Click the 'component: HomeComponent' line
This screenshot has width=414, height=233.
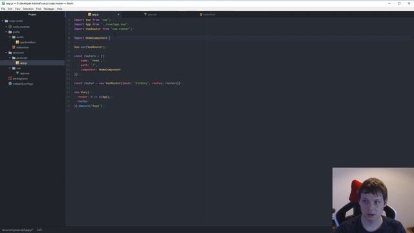point(101,69)
